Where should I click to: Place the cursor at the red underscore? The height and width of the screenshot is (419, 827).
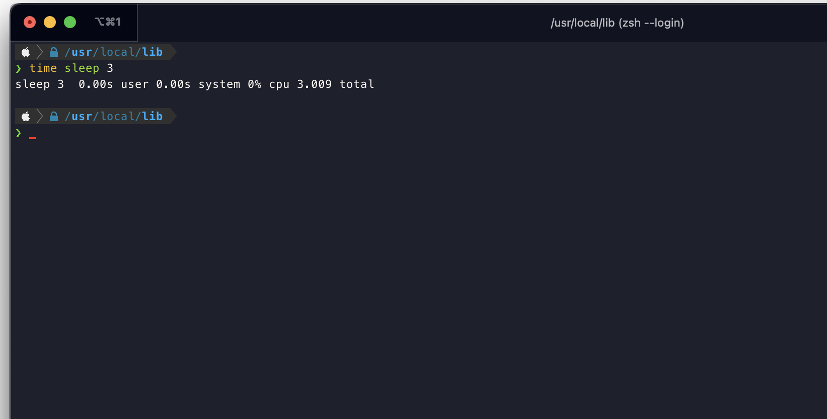tap(33, 137)
